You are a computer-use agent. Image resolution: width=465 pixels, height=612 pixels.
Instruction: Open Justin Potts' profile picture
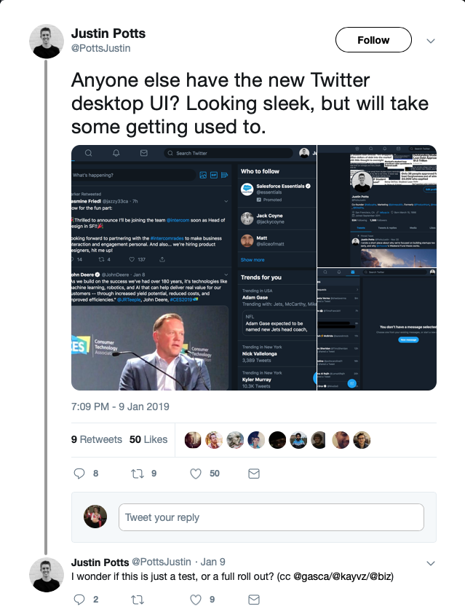pyautogui.click(x=44, y=40)
